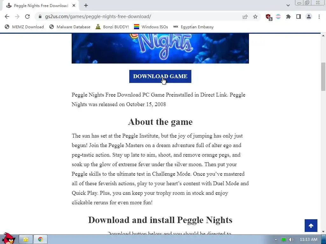The image size is (326, 244).
Task: Click the scrollbar up arrow
Action: click(x=323, y=36)
